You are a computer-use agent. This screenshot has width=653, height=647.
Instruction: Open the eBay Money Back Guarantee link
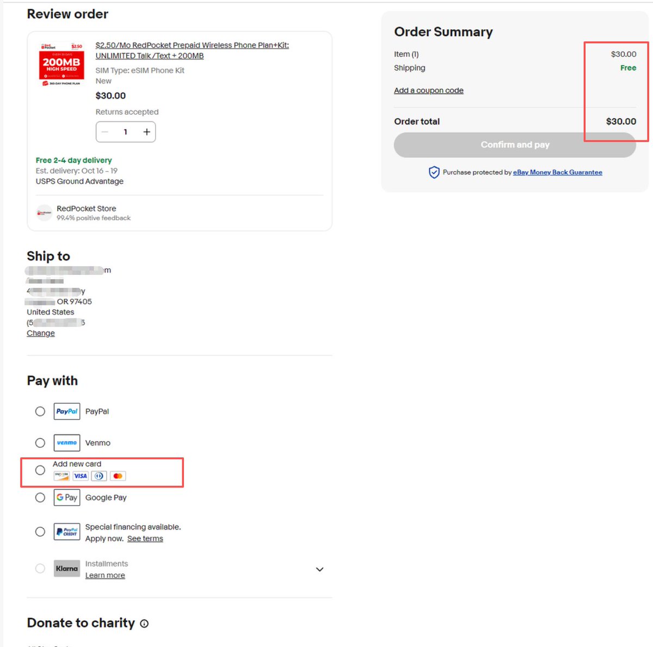click(x=558, y=172)
